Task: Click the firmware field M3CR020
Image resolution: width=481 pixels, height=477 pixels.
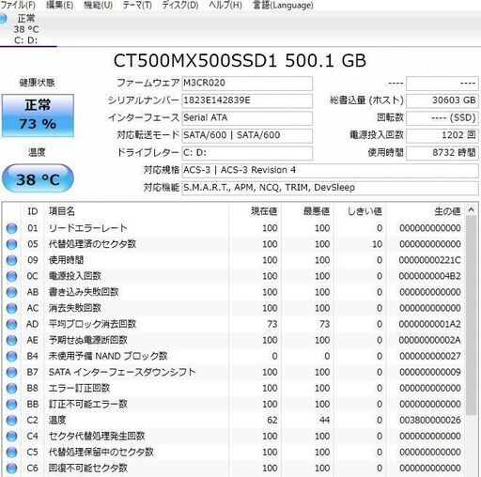Action: [247, 84]
